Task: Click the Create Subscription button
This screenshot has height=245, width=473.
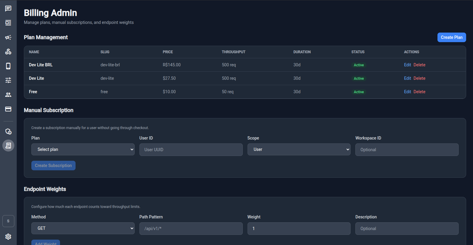Action: click(53, 166)
